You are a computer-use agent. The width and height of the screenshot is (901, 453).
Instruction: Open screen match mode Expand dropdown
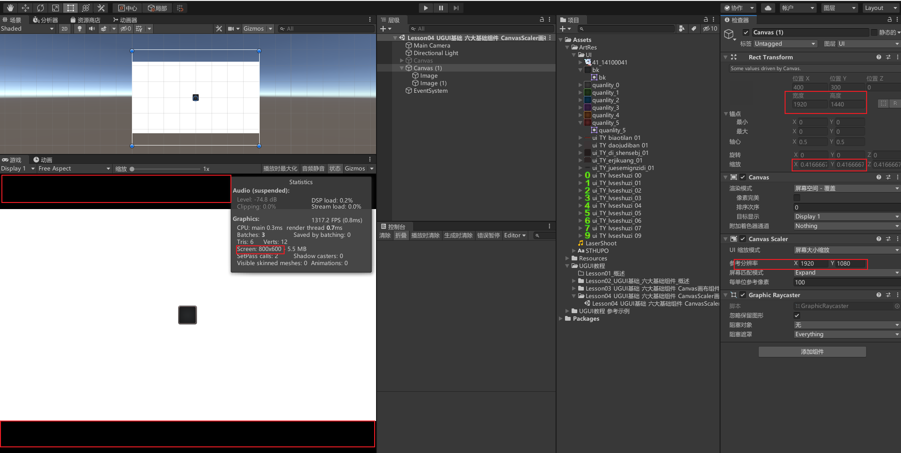click(x=847, y=273)
